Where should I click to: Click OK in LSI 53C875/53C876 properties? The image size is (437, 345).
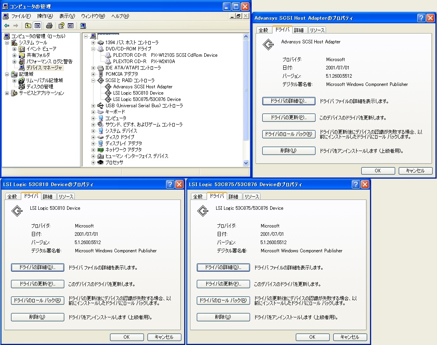(x=312, y=337)
